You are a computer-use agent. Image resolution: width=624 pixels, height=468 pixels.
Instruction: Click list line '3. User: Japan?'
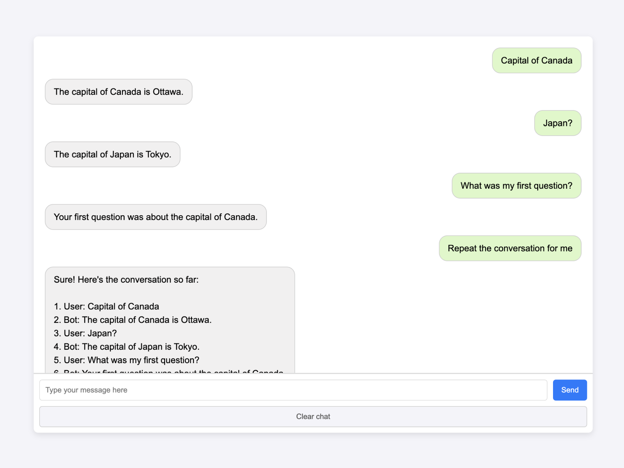(x=85, y=333)
